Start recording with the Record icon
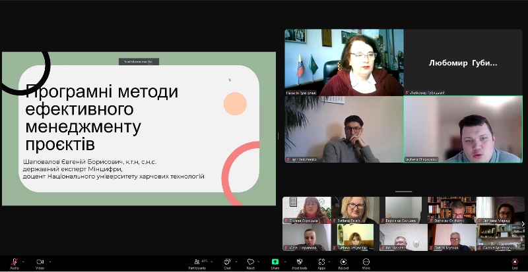528x272 pixels. pyautogui.click(x=343, y=261)
